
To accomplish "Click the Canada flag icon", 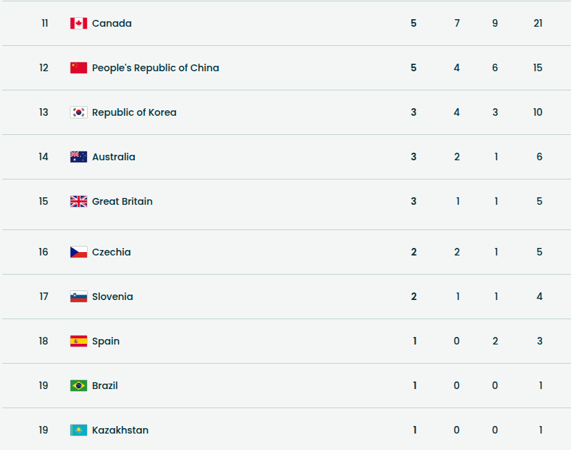I will click(79, 23).
